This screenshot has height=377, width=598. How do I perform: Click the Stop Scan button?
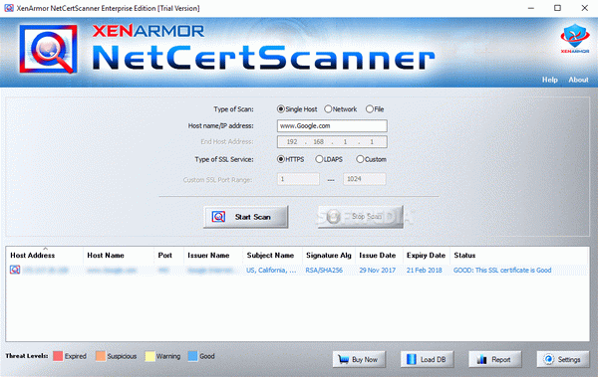point(361,217)
